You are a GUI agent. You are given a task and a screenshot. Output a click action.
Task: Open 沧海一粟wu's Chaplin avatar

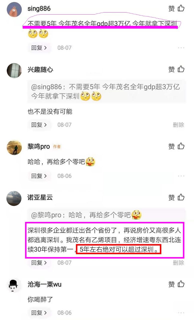[x=14, y=285]
